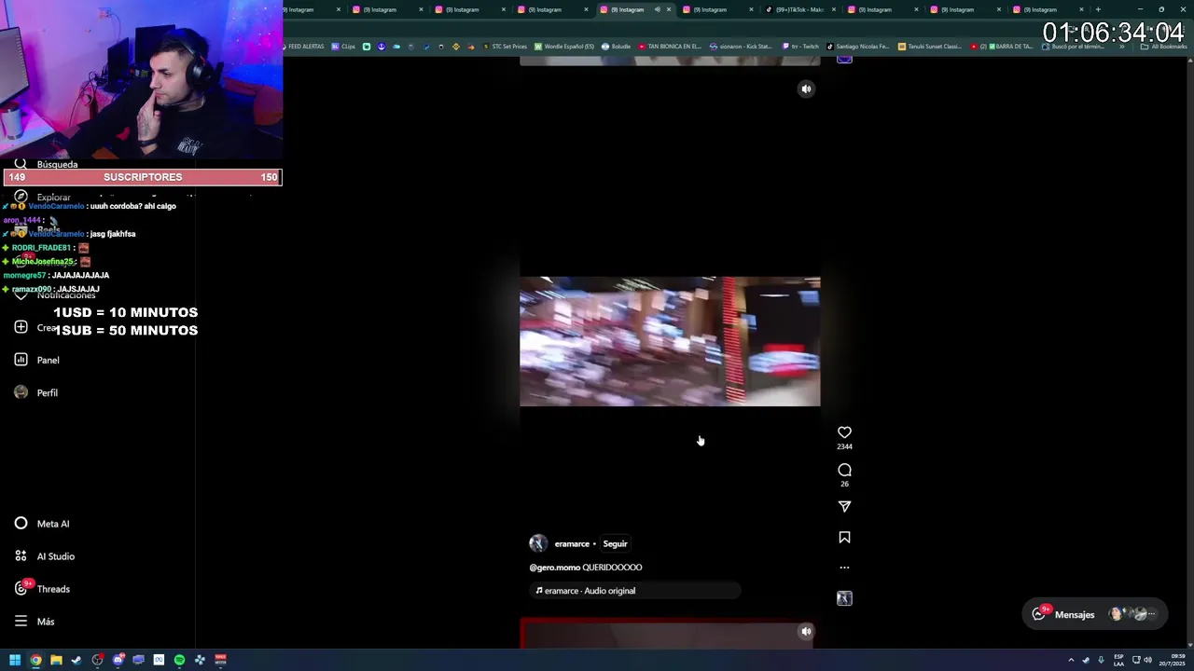The image size is (1194, 671).
Task: Open the All Bookmarks folder
Action: [x=1165, y=47]
